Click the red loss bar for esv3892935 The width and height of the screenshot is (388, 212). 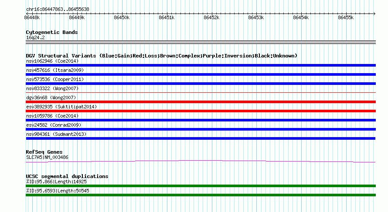click(x=201, y=111)
